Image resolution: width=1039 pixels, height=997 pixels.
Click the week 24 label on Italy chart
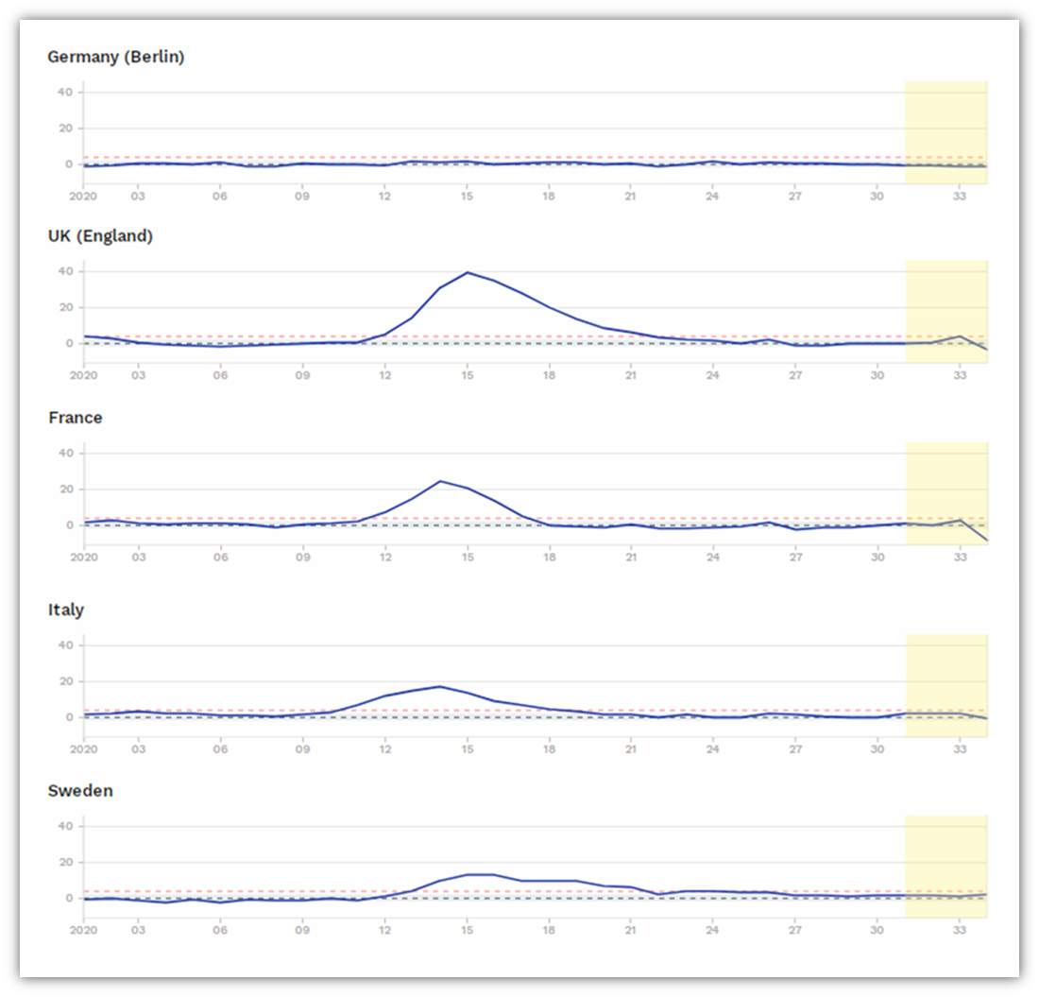(x=713, y=749)
